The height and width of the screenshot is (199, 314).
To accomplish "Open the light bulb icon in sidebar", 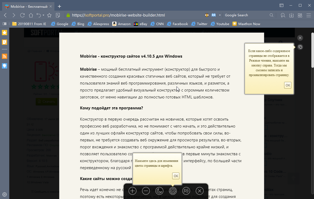I will [5, 66].
